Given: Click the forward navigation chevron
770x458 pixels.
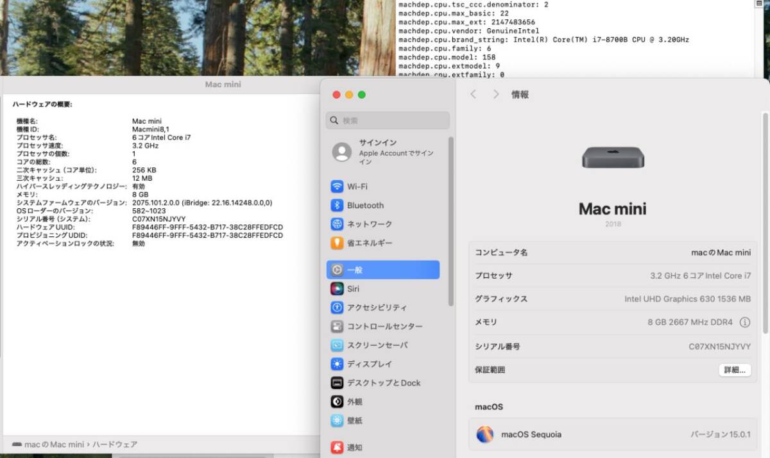Looking at the screenshot, I should (495, 94).
